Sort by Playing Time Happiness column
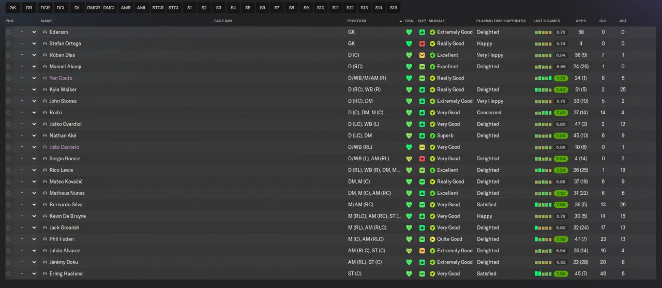This screenshot has width=662, height=288. pos(501,21)
